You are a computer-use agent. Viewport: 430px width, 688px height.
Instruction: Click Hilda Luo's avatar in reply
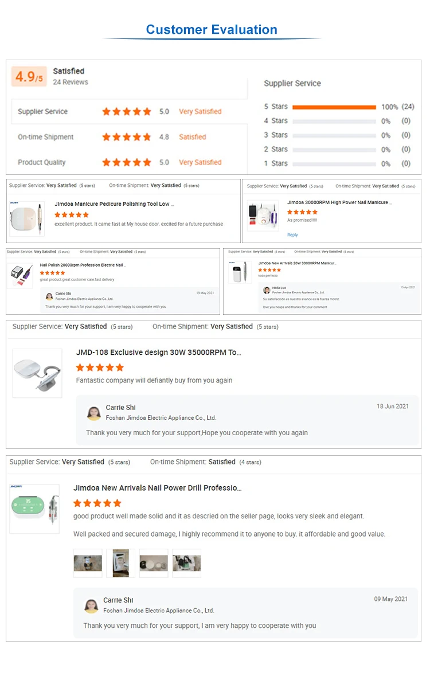point(267,290)
